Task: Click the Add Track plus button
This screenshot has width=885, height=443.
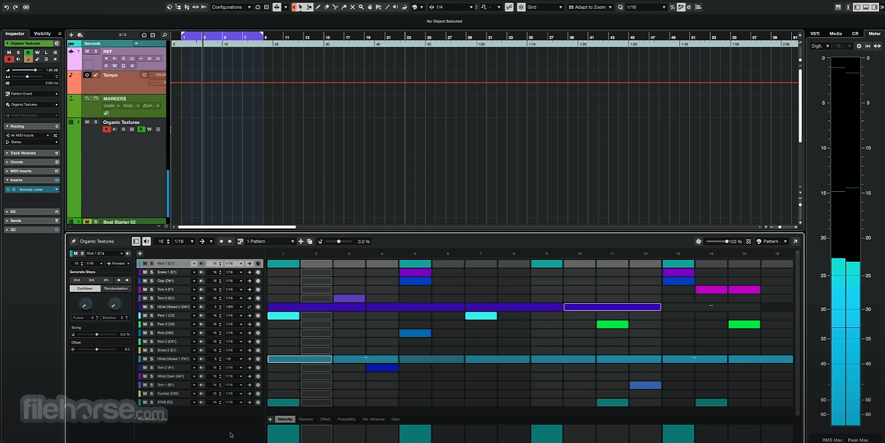Action: click(71, 35)
